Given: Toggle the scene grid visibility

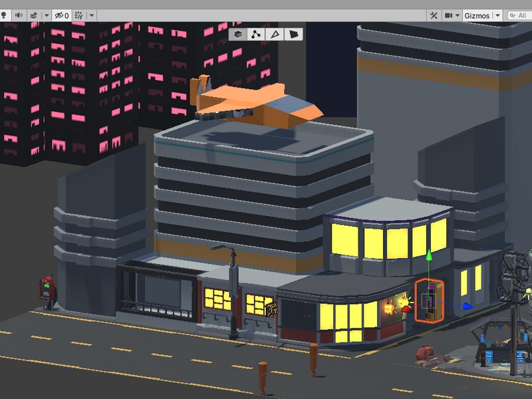Looking at the screenshot, I should [78, 15].
